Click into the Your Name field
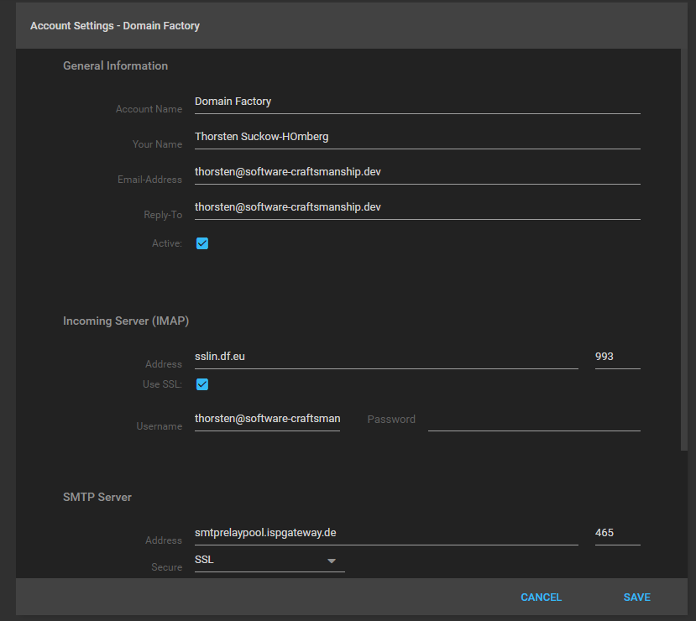Viewport: 696px width, 621px height. (x=416, y=137)
